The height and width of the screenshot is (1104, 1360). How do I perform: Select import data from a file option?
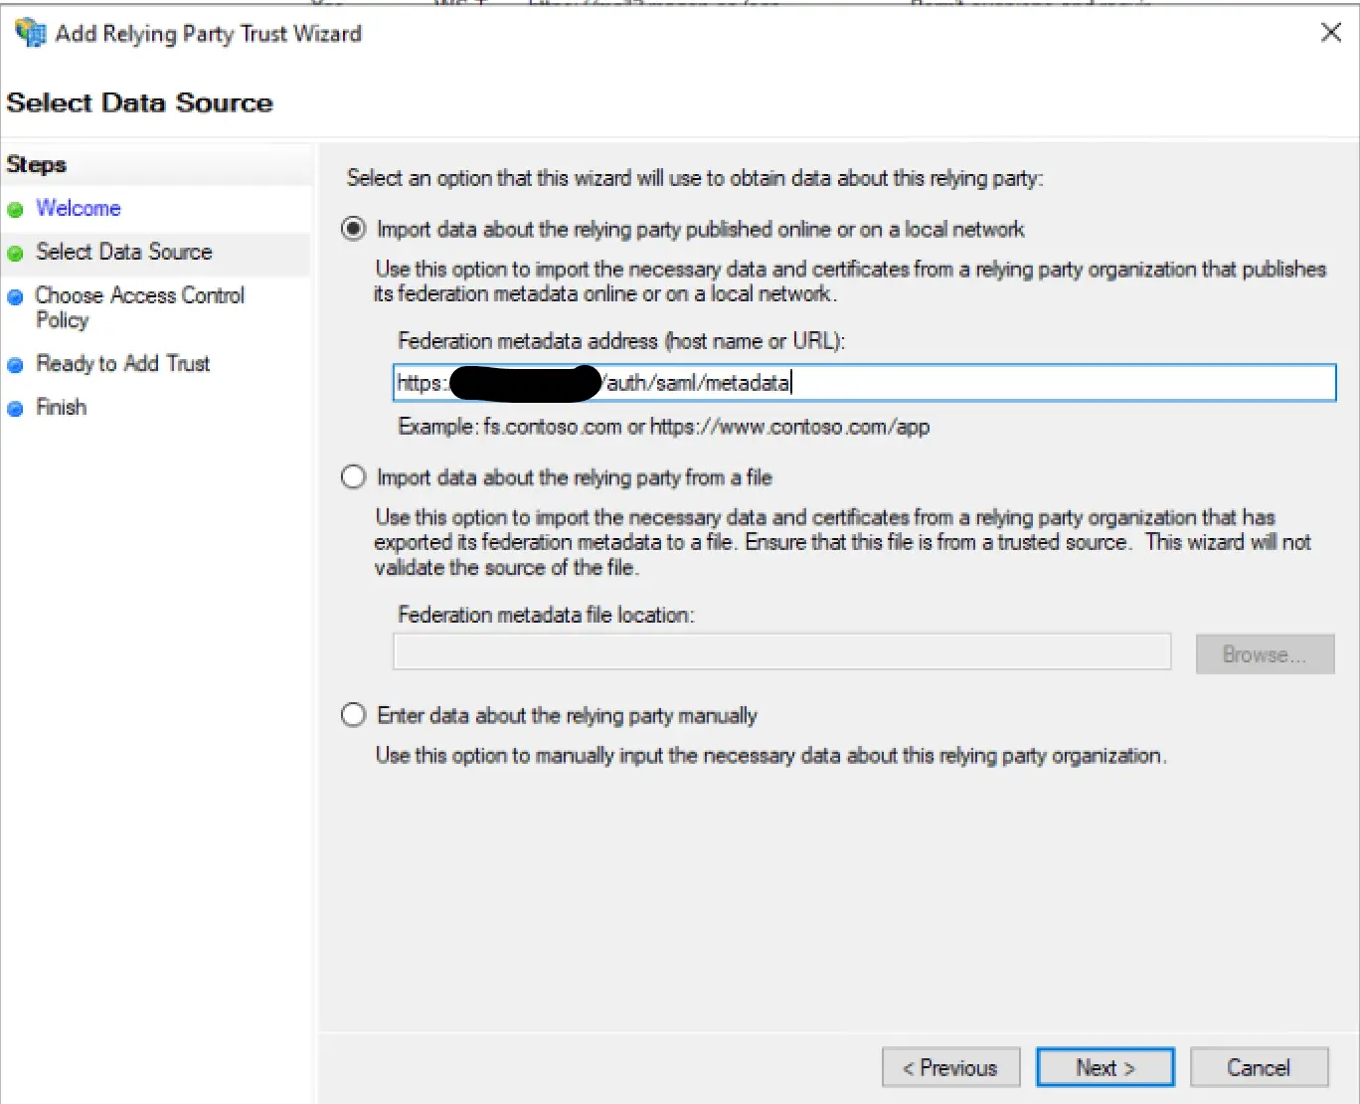pyautogui.click(x=353, y=477)
